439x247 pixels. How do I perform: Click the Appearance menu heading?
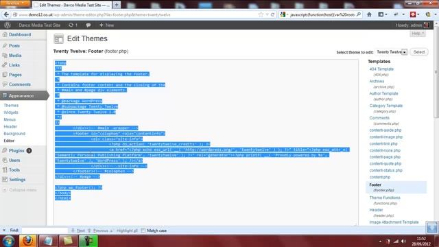coord(21,96)
